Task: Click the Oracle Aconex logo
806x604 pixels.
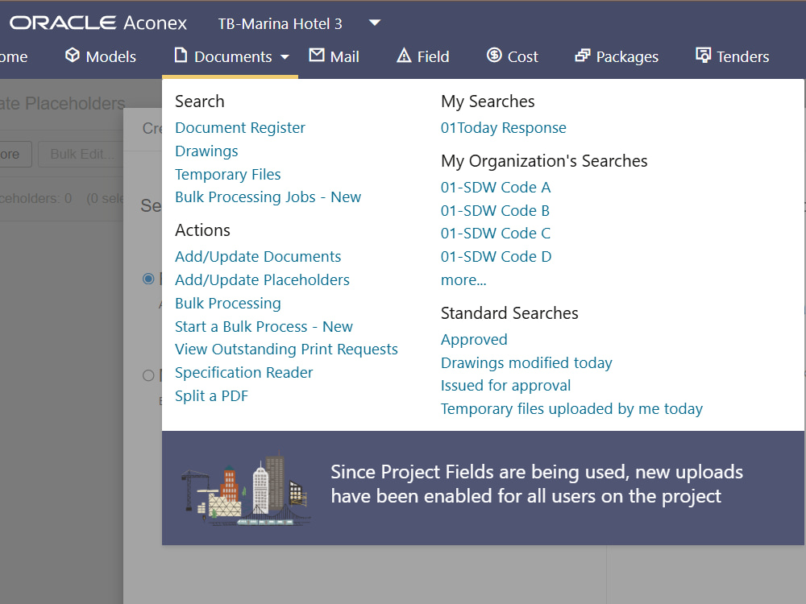Action: pos(98,23)
